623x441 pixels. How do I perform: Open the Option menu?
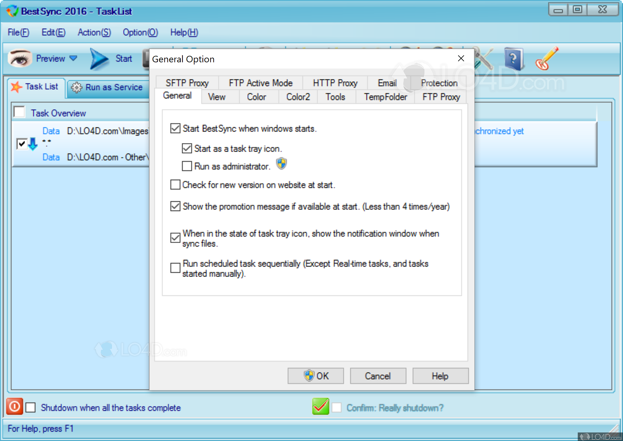pos(140,32)
